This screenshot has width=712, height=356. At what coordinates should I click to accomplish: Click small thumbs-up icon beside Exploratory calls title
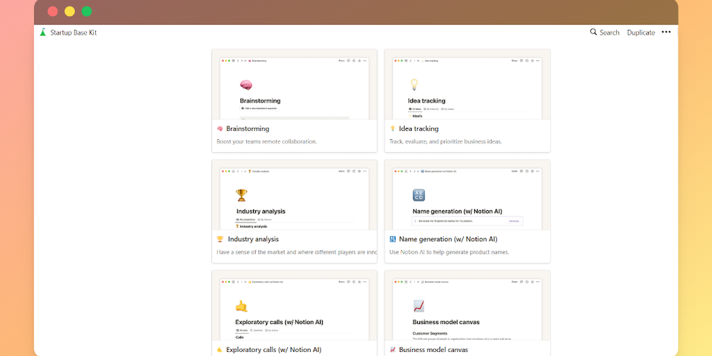(x=220, y=350)
